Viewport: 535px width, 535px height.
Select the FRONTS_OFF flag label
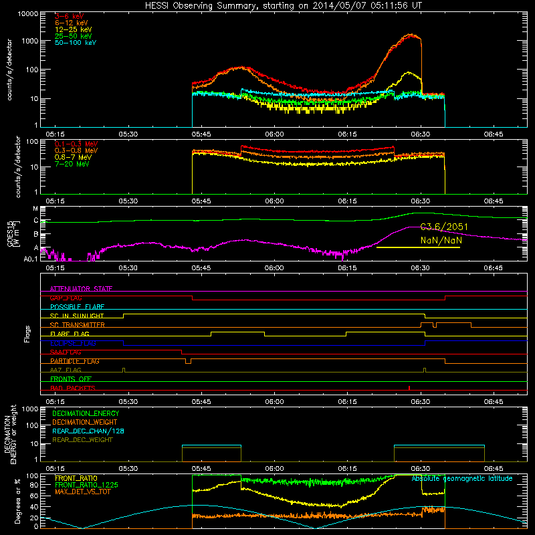pyautogui.click(x=71, y=379)
